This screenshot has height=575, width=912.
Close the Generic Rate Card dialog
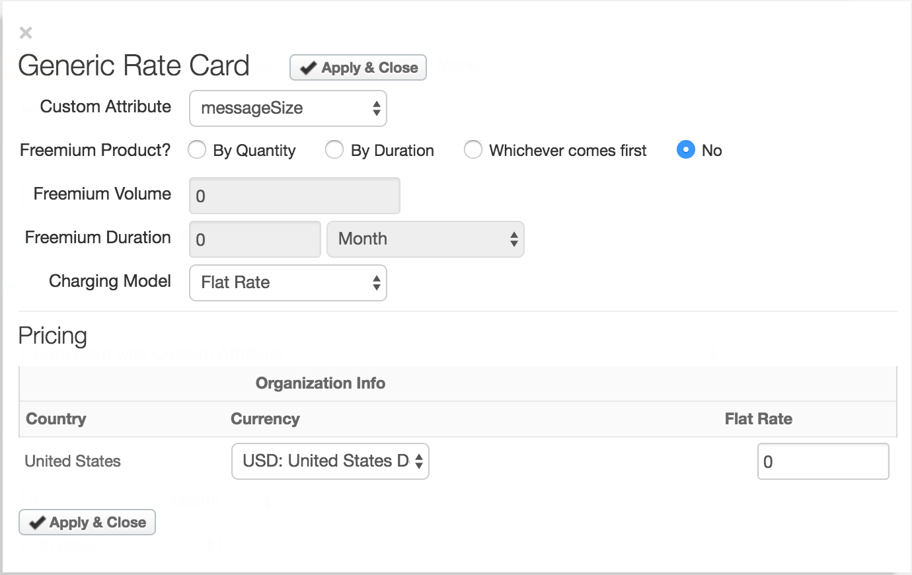point(26,32)
